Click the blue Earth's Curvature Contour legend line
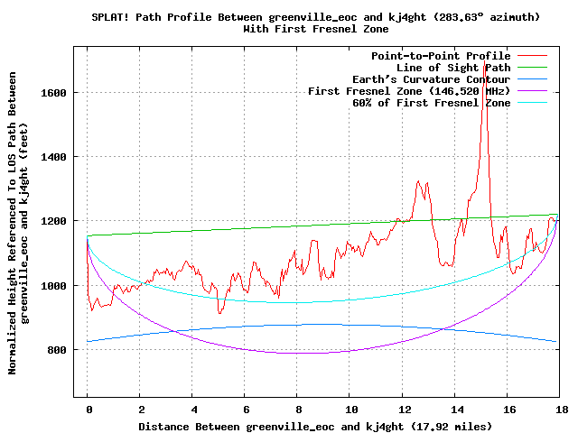578x433 pixels. pyautogui.click(x=532, y=79)
